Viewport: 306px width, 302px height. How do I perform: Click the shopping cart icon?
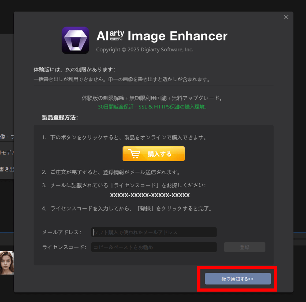(x=134, y=154)
